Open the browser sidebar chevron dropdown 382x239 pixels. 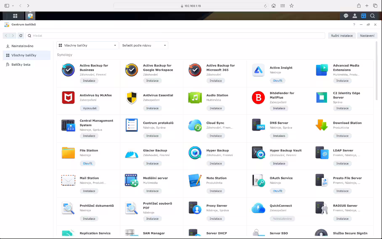(13, 5)
